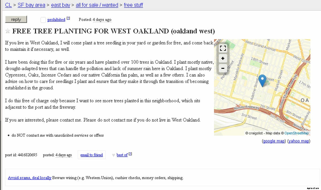Viewport: 321px width, 190px height.
Task: Open the [?] help beside best of
Action: [x=130, y=153]
